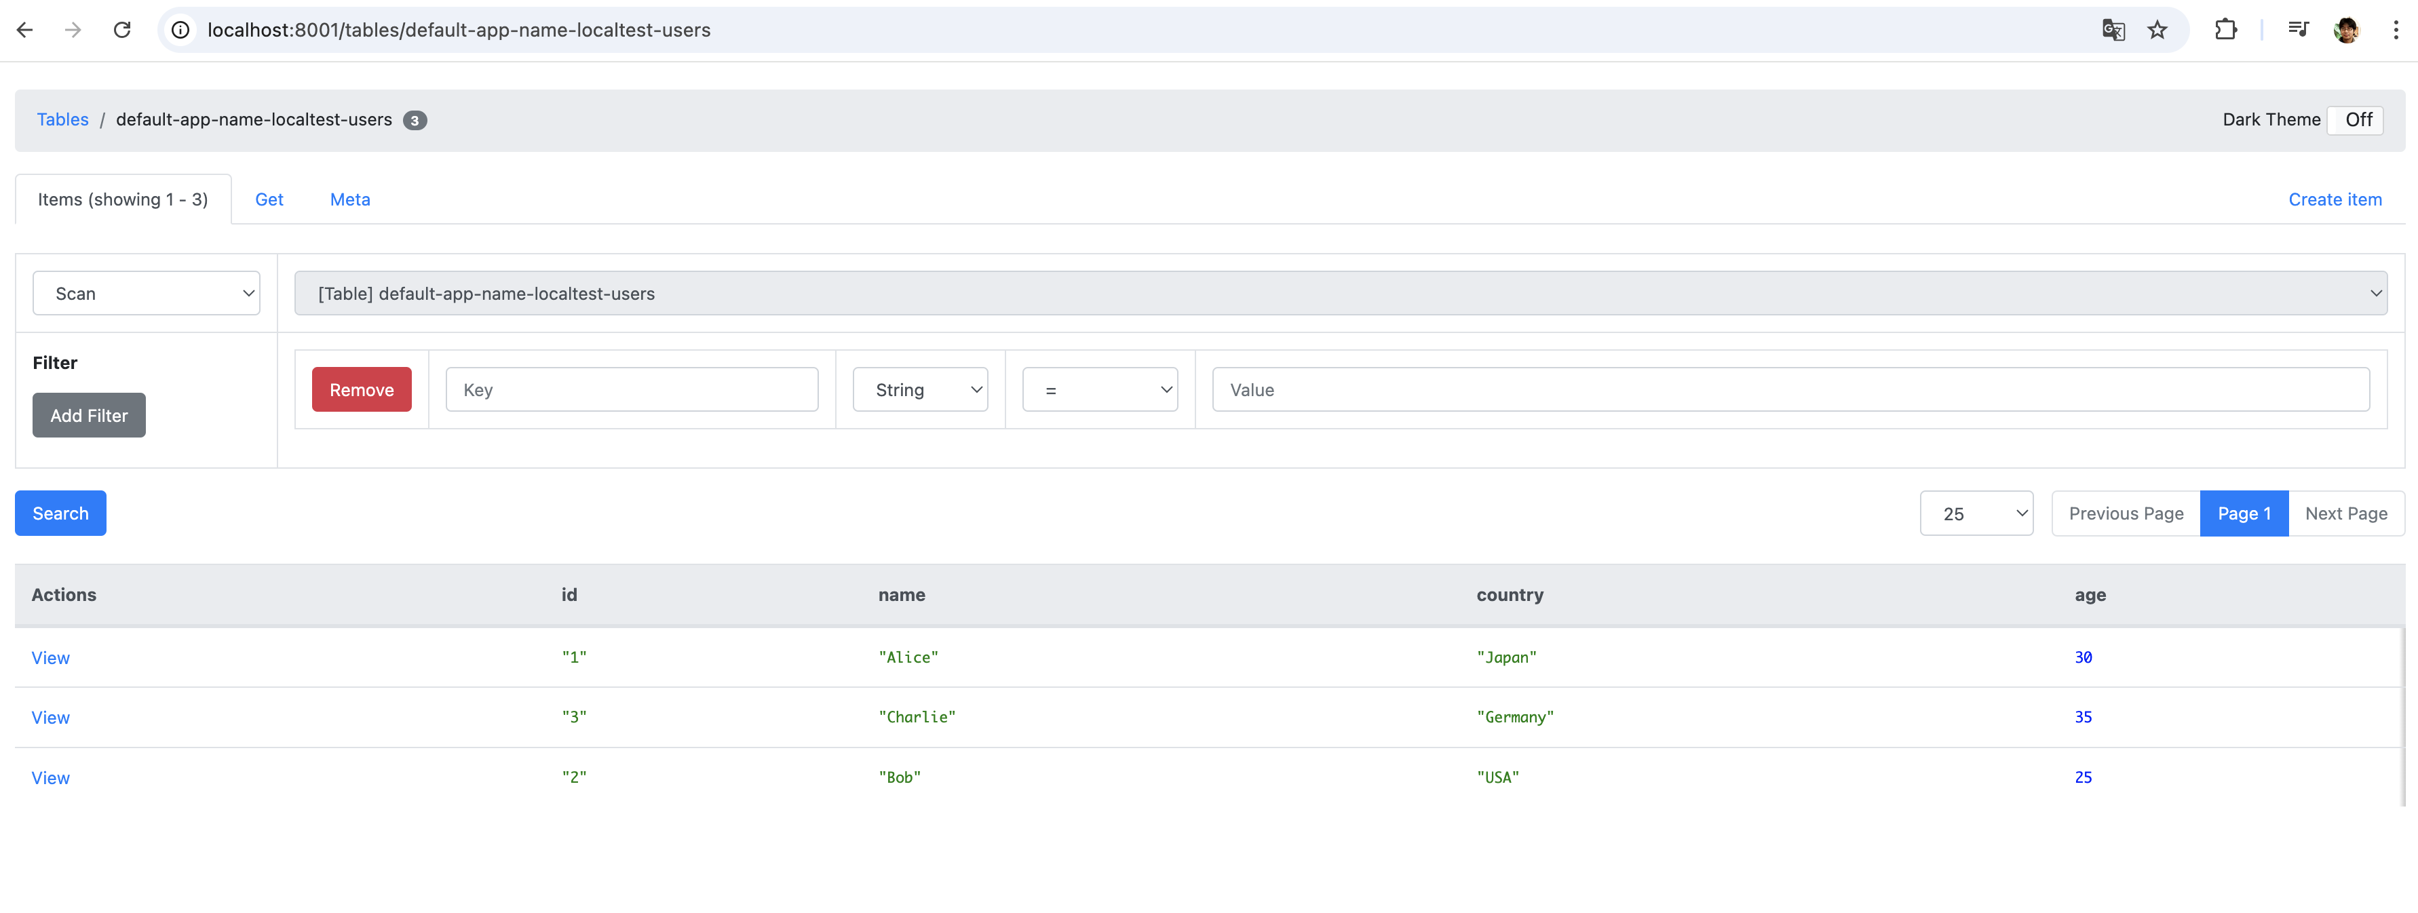
Task: Open View link for Alice row
Action: pos(51,658)
